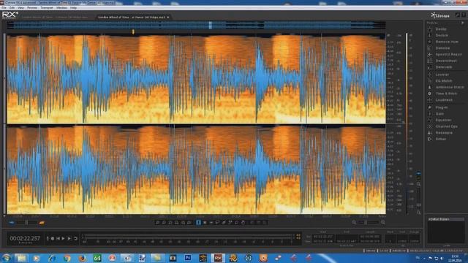This screenshot has width=468, height=263.
Task: Open the Transport menu
Action: 47,8
